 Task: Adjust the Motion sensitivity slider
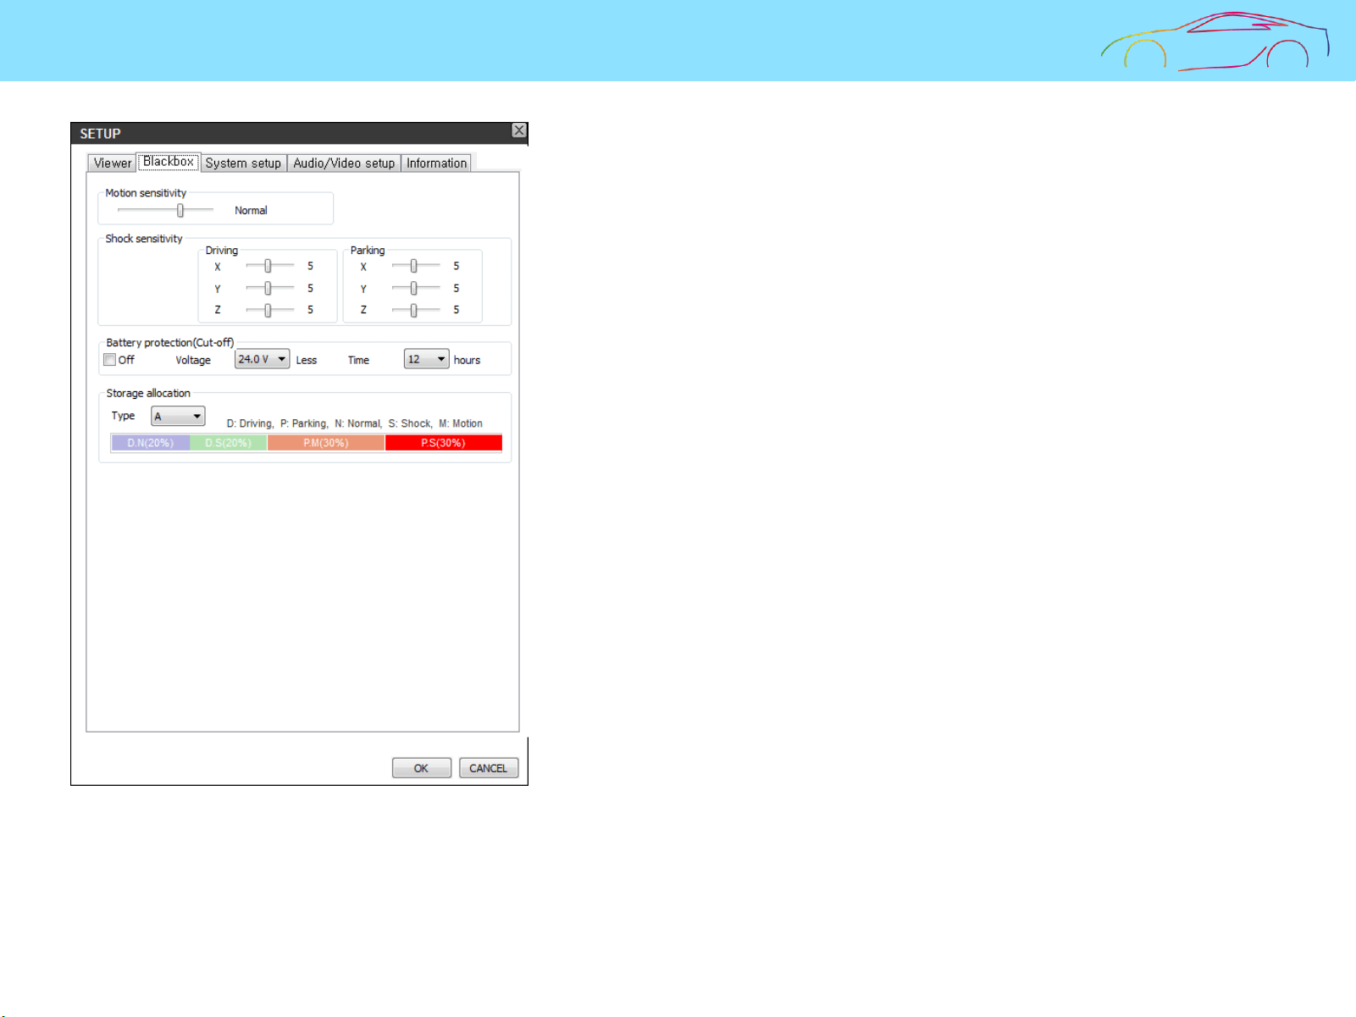click(x=166, y=210)
